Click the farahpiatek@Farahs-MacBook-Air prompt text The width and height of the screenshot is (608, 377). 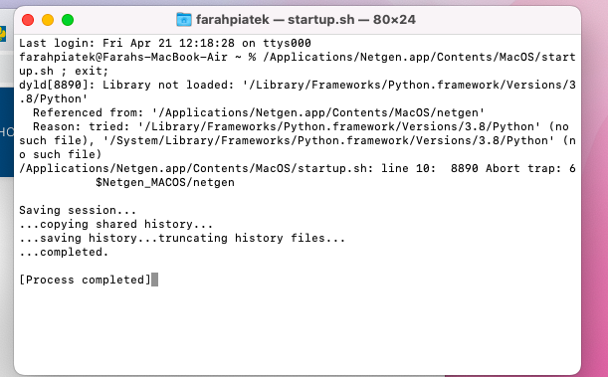pos(123,57)
